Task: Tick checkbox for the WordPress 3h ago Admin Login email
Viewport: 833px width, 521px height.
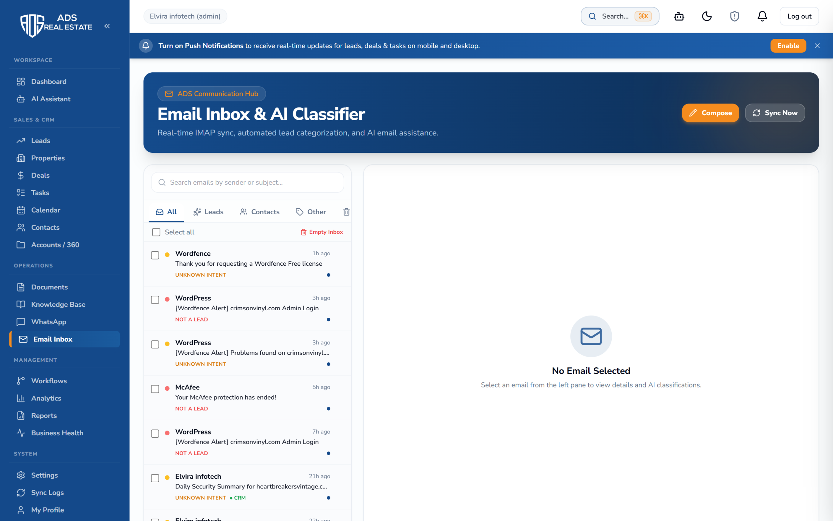Action: pyautogui.click(x=155, y=300)
